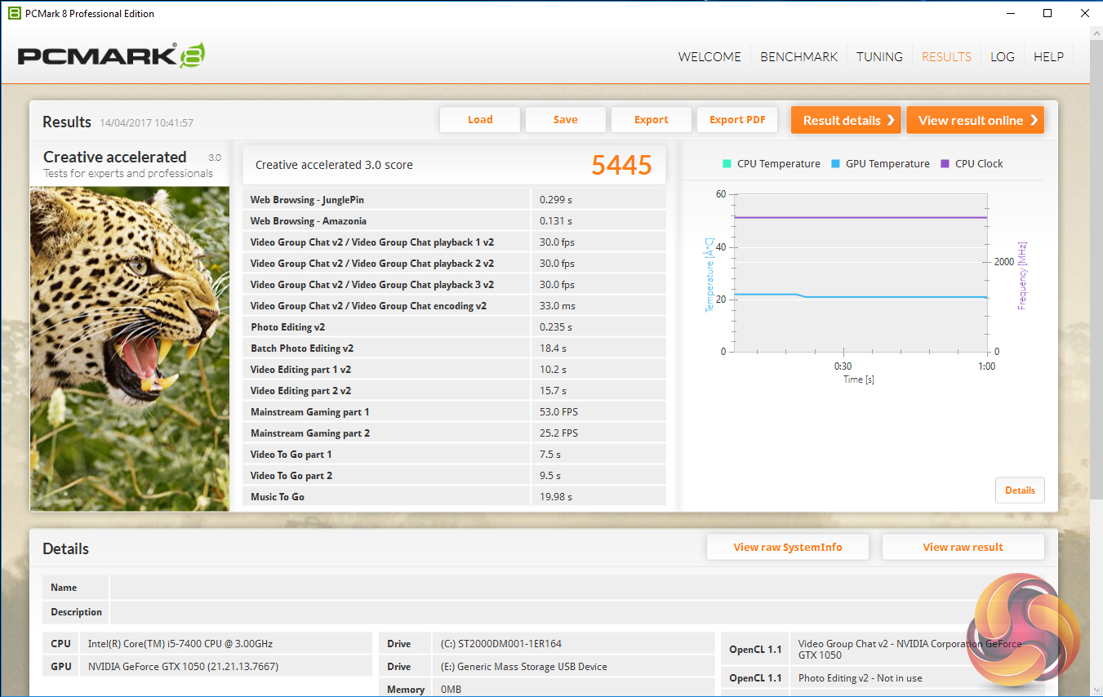Select the Log tab
This screenshot has width=1103, height=697.
point(1002,57)
